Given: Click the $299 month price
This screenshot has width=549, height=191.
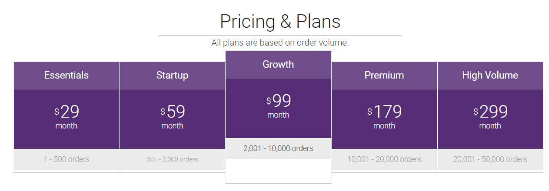Looking at the screenshot, I should (x=490, y=117).
